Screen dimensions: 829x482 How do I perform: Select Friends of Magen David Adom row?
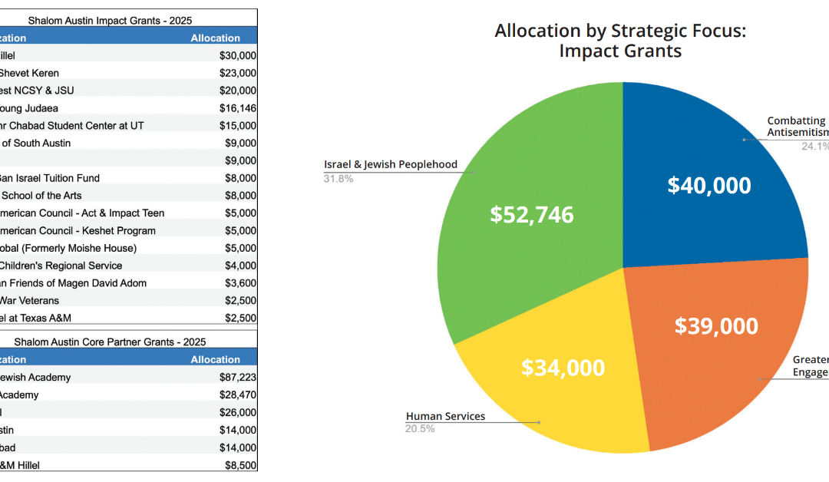pos(128,282)
